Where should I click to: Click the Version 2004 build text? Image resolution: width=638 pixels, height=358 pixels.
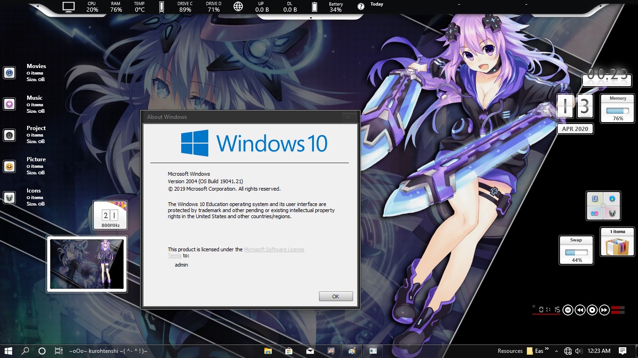[x=206, y=181]
